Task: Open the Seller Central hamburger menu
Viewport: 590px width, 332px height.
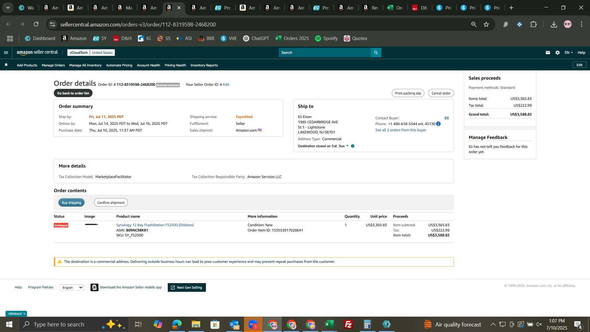Action: point(6,53)
